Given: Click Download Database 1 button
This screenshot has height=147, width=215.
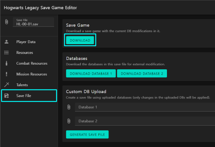Looking at the screenshot, I should click(x=91, y=74).
